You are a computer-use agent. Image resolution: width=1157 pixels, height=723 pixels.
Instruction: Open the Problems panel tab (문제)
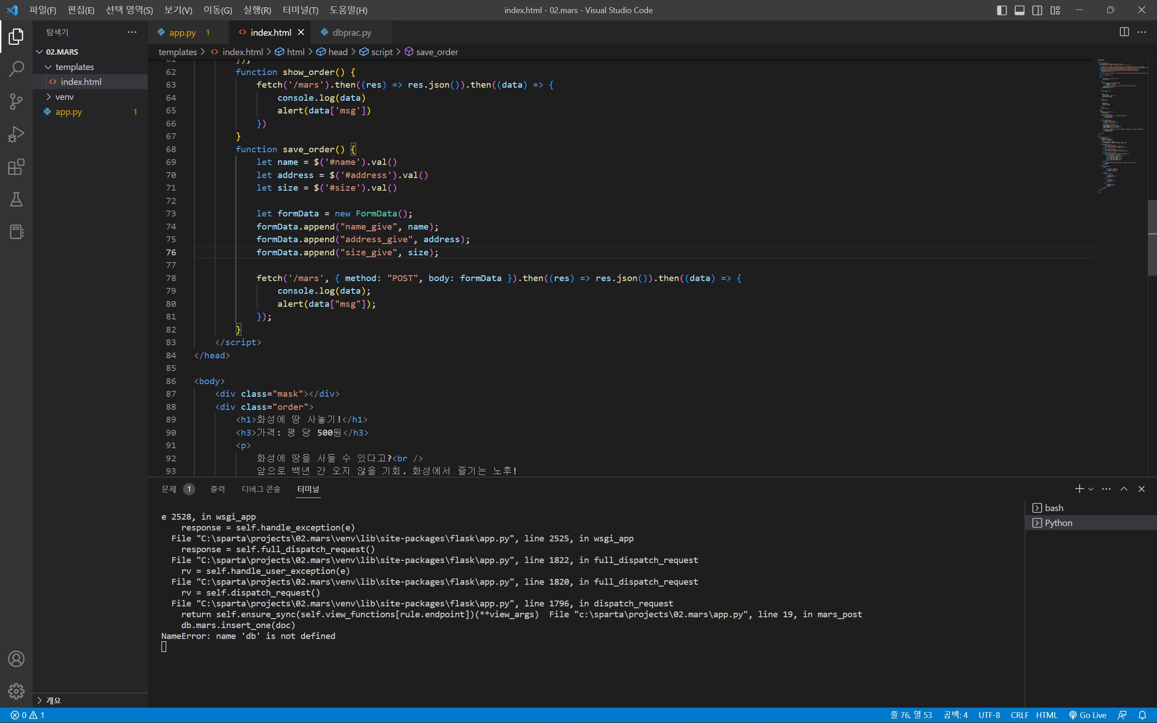178,488
